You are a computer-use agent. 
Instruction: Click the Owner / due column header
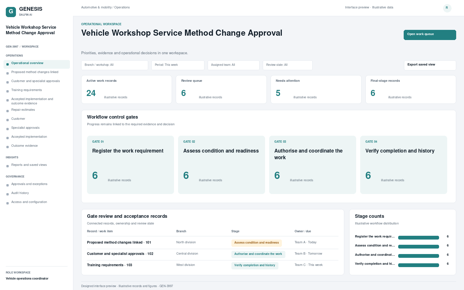pos(303,231)
